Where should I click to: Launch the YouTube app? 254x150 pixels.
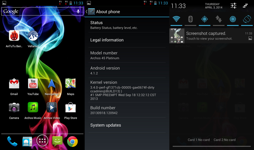pos(33,84)
